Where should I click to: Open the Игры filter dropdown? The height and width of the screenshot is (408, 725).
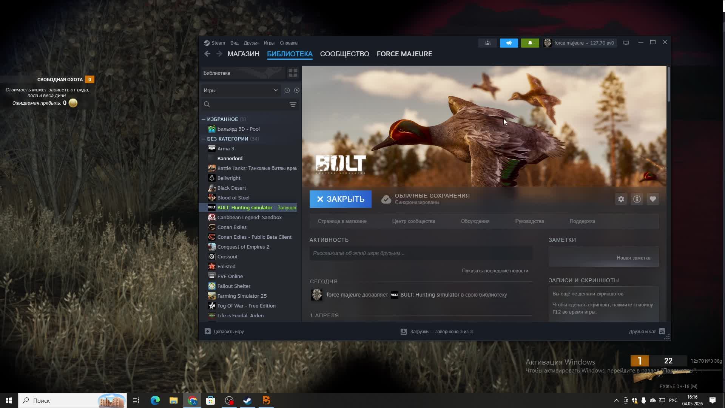241,90
